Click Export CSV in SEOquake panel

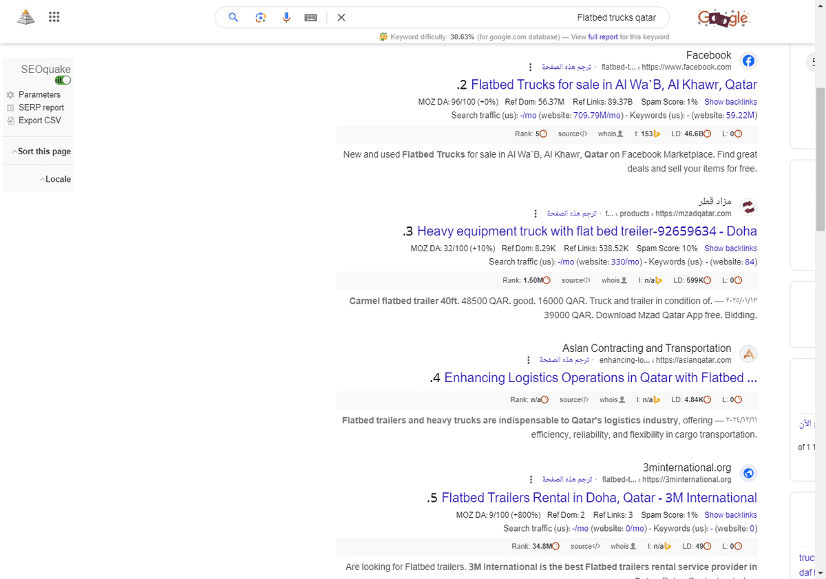coord(40,120)
